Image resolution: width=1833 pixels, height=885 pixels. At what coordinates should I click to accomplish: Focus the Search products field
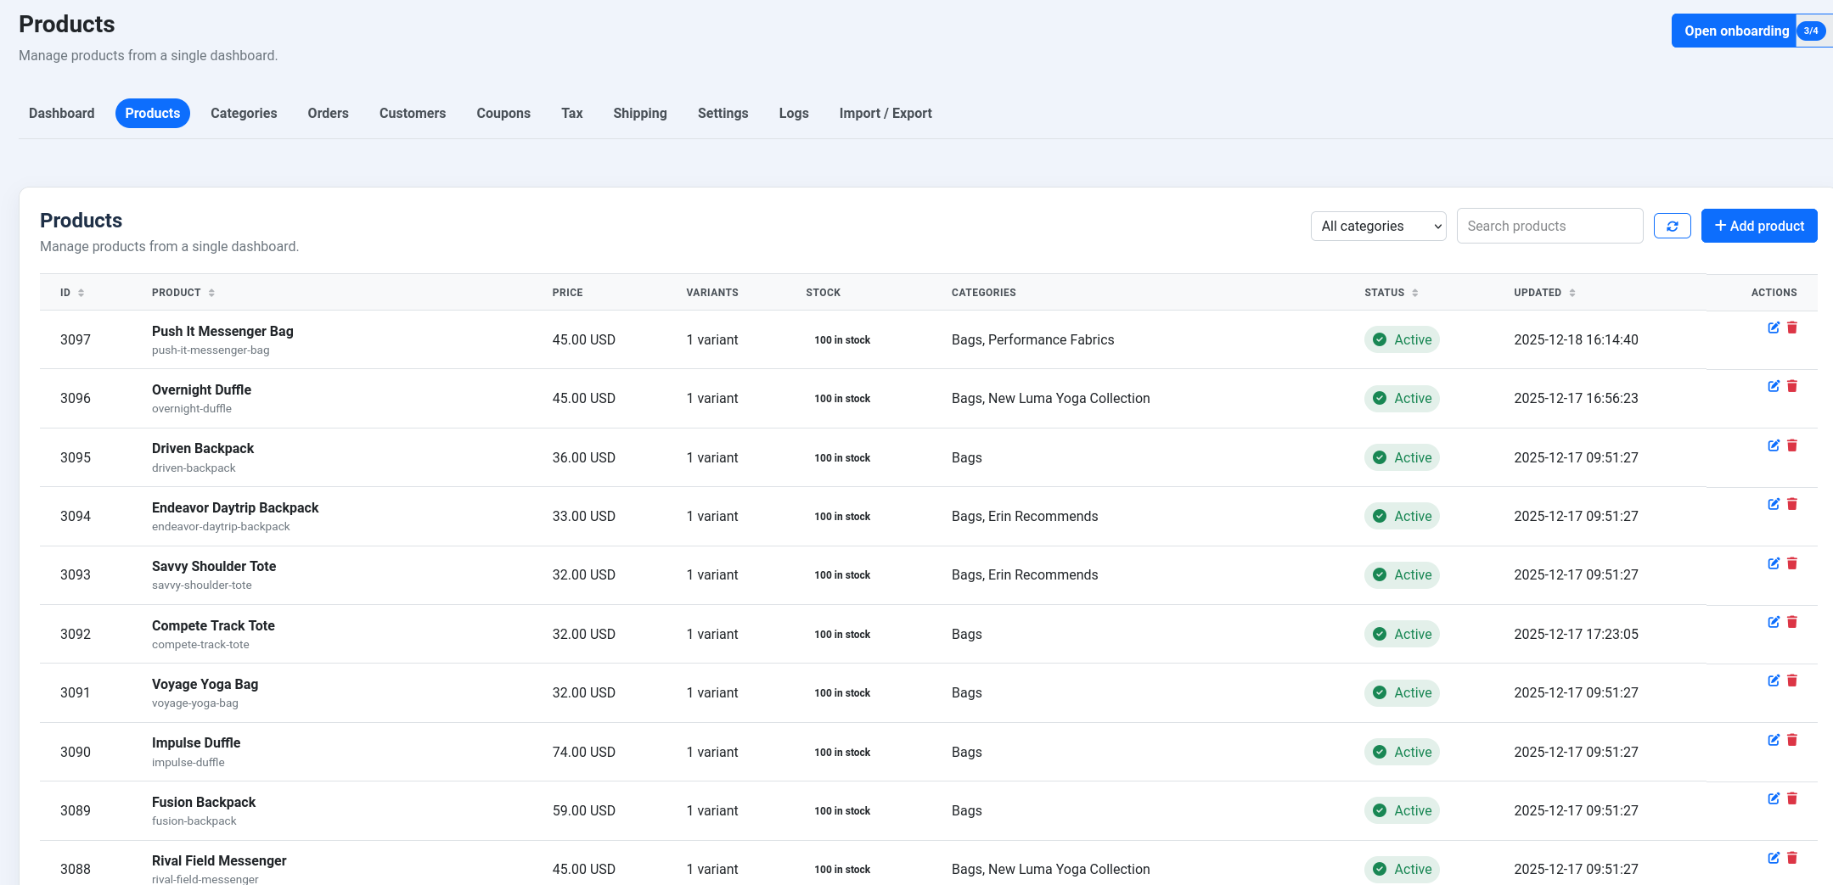(x=1549, y=226)
